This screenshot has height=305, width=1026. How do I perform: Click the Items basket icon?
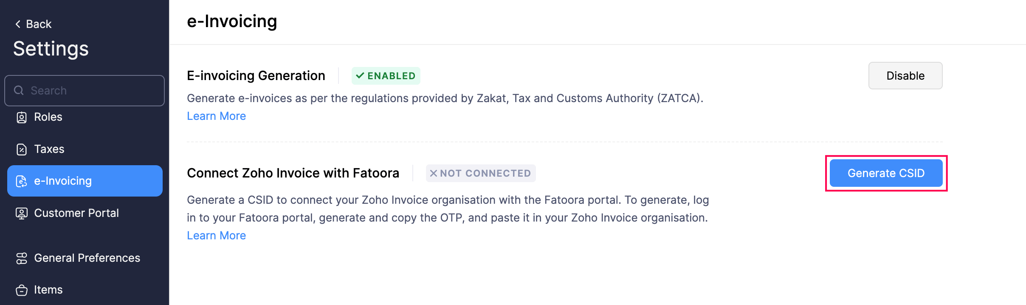(x=22, y=290)
